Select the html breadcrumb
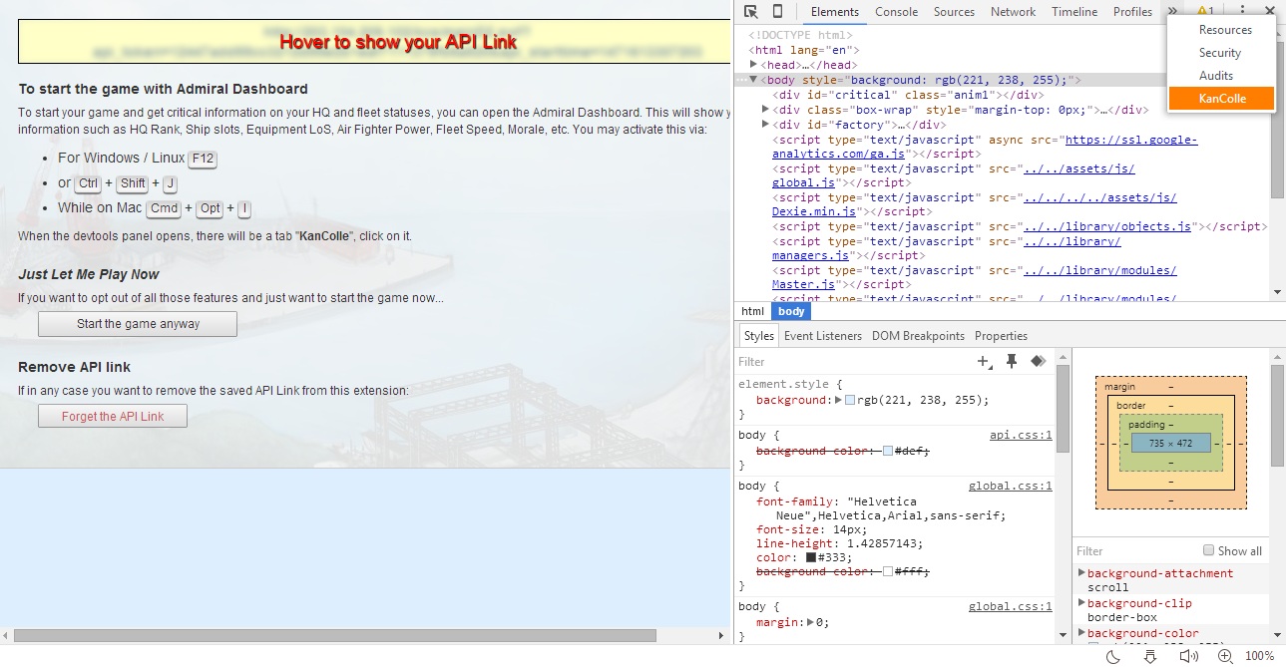Image resolution: width=1286 pixels, height=667 pixels. tap(752, 311)
